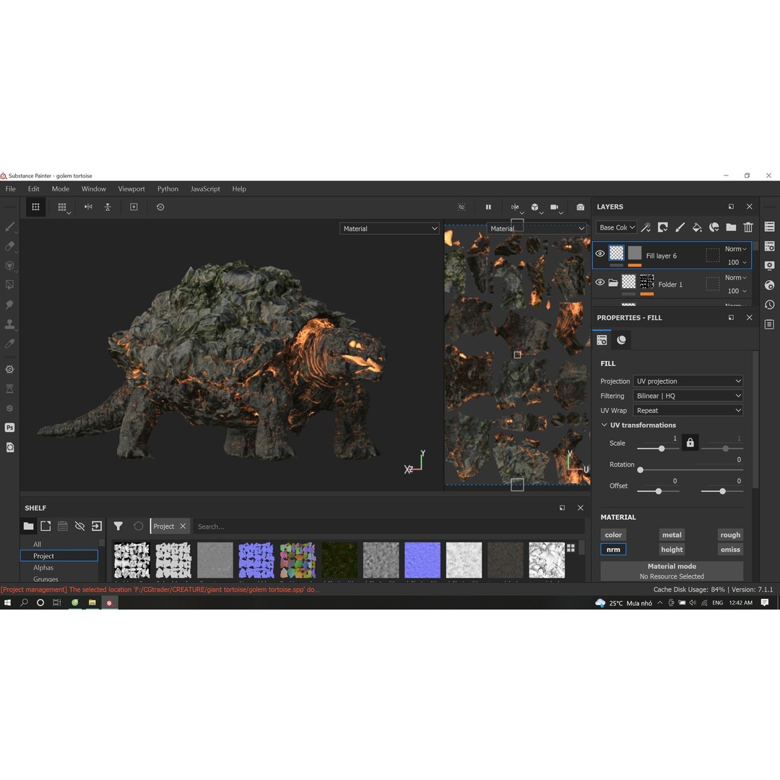Import resources with shelf arrow-box icon
This screenshot has height=780, width=780.
point(97,526)
